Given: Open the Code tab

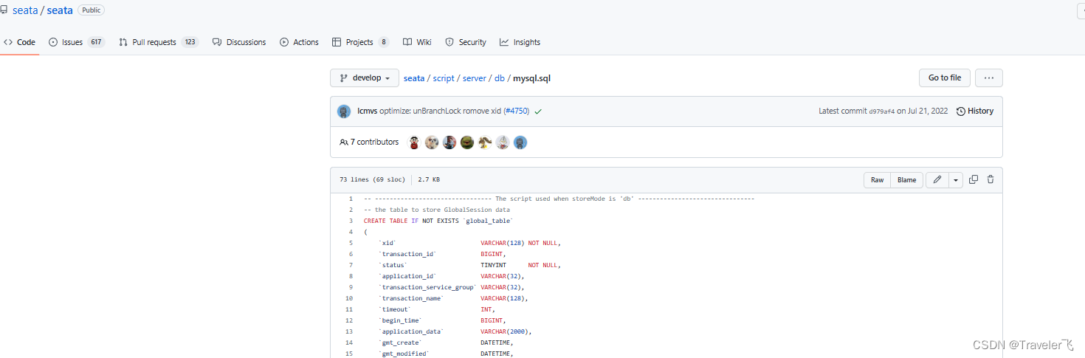Looking at the screenshot, I should [19, 42].
